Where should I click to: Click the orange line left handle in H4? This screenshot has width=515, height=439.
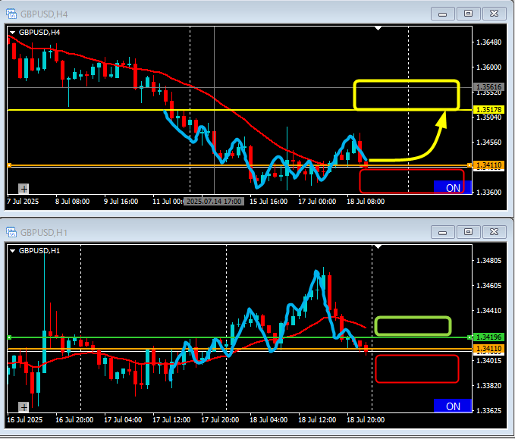(9, 165)
